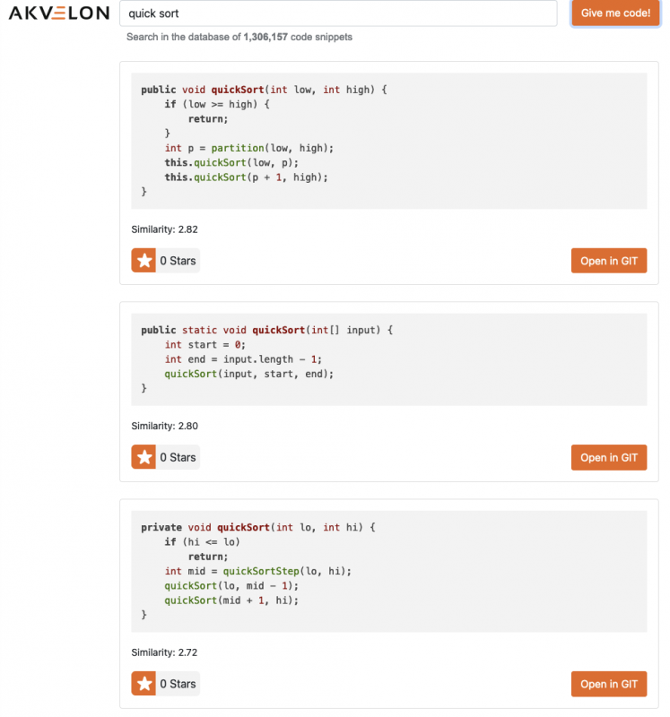
Task: Click the line 'int start = 0;'
Action: pyautogui.click(x=205, y=345)
